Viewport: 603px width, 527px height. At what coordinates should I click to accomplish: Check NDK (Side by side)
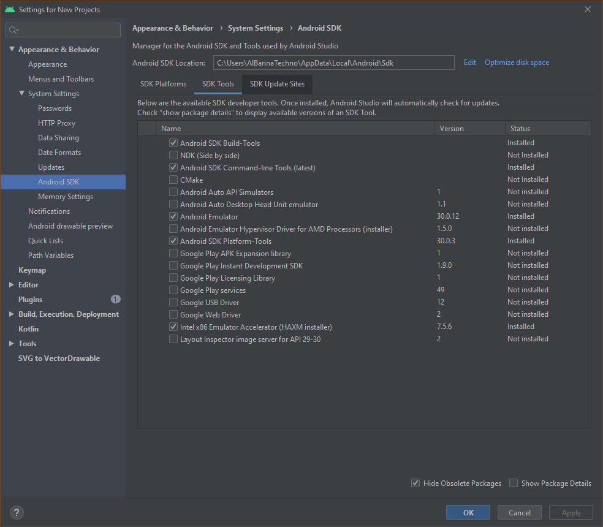173,156
